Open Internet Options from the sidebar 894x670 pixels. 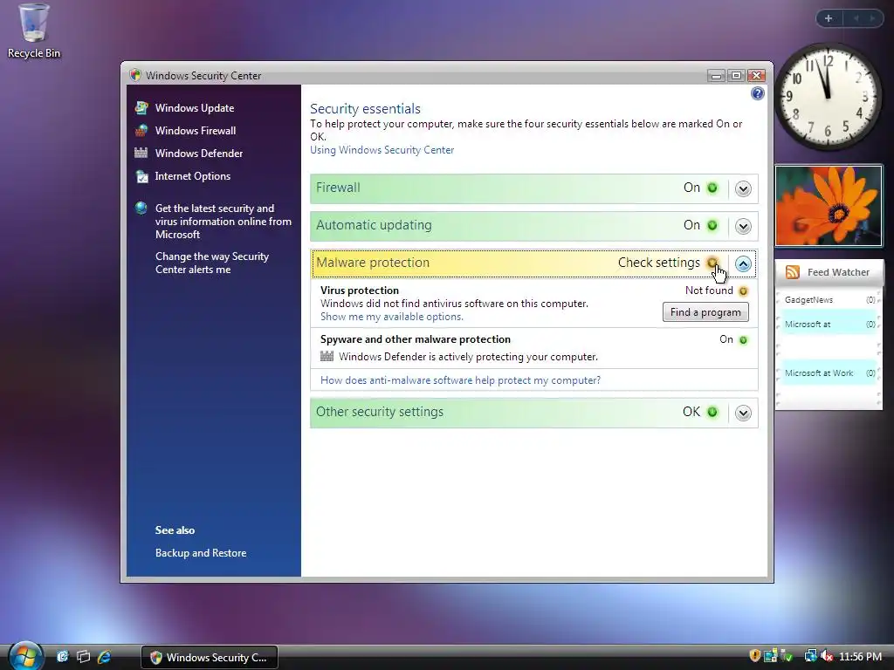pos(193,176)
